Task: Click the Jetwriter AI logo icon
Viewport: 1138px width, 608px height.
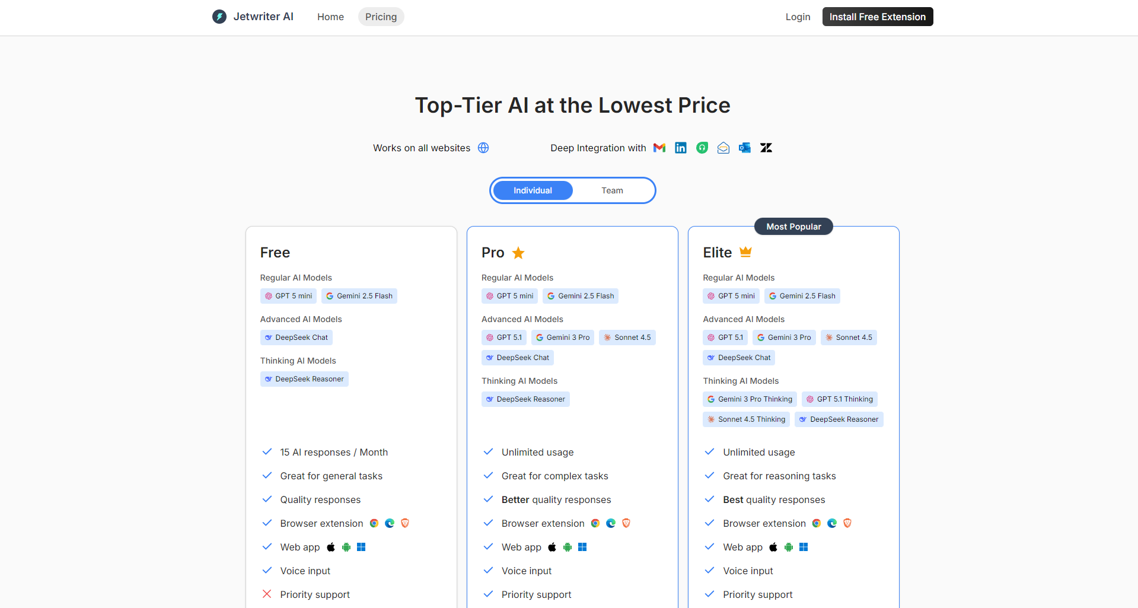Action: coord(219,17)
